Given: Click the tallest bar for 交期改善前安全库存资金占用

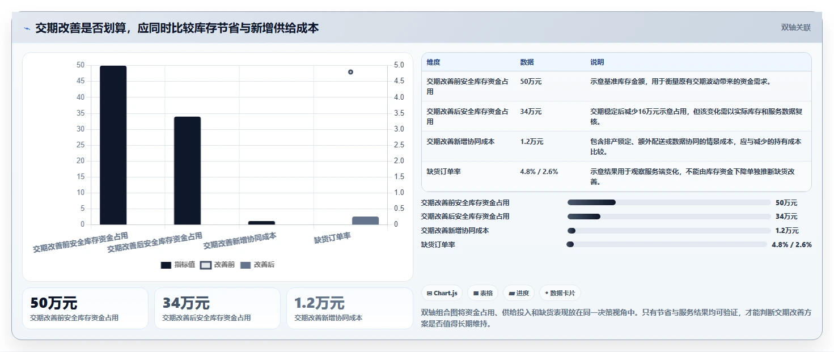Looking at the screenshot, I should 113,145.
